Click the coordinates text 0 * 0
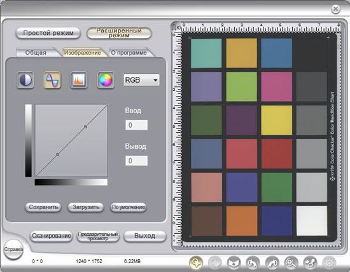350x272 pixels. click(38, 261)
